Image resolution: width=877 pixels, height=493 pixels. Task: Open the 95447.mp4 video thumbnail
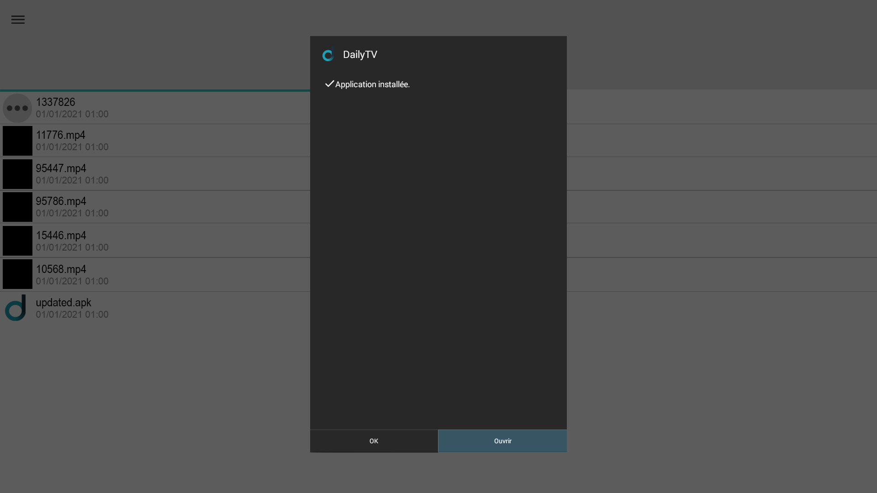(x=17, y=174)
